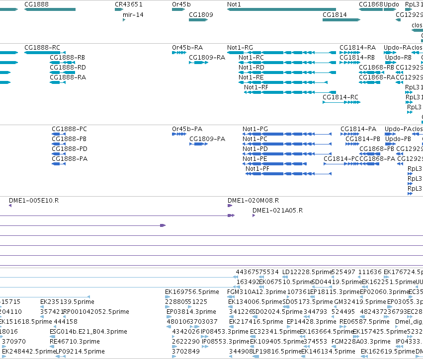Click the Or45b gene label

[181, 4]
